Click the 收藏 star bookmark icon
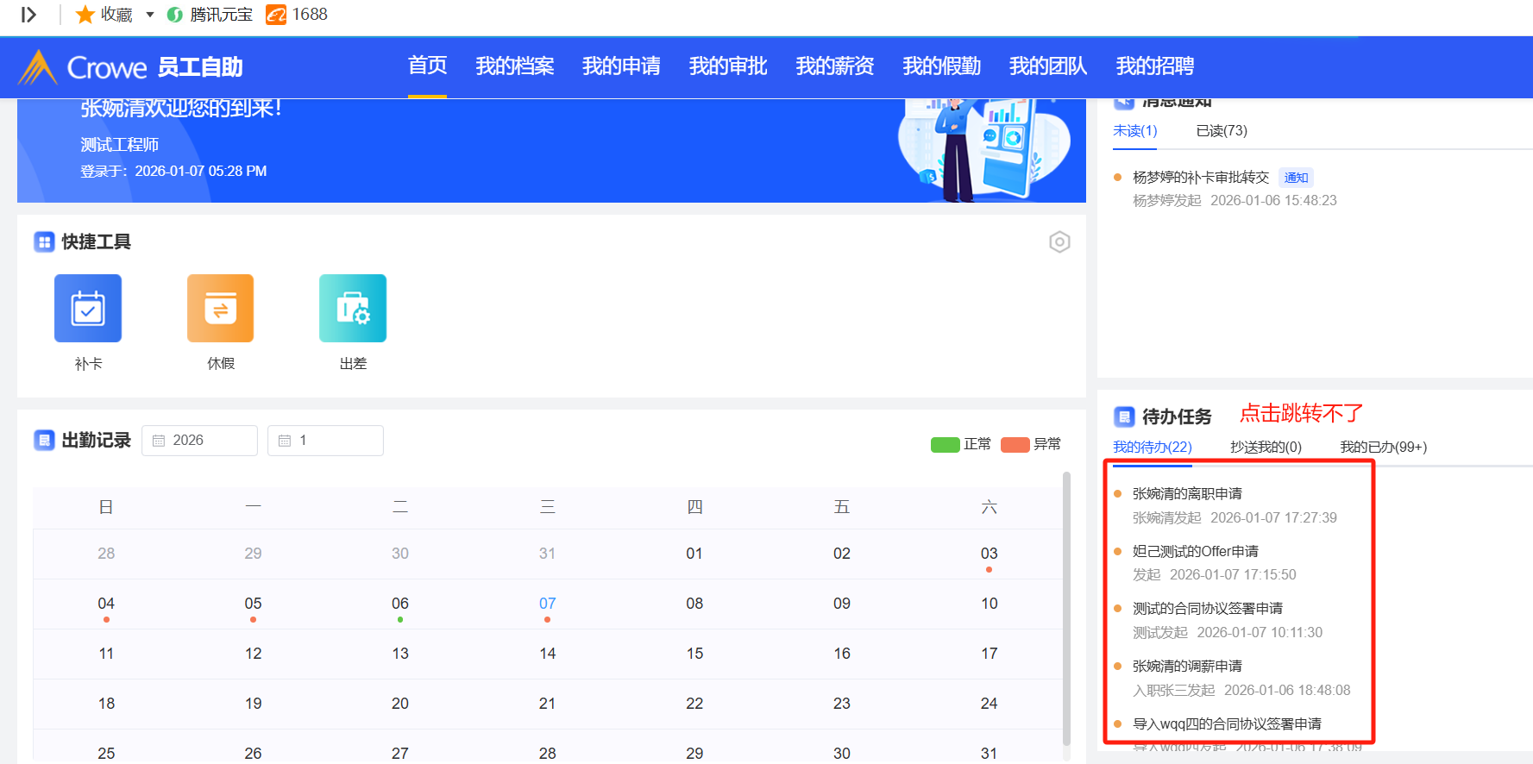Image resolution: width=1533 pixels, height=764 pixels. (85, 15)
